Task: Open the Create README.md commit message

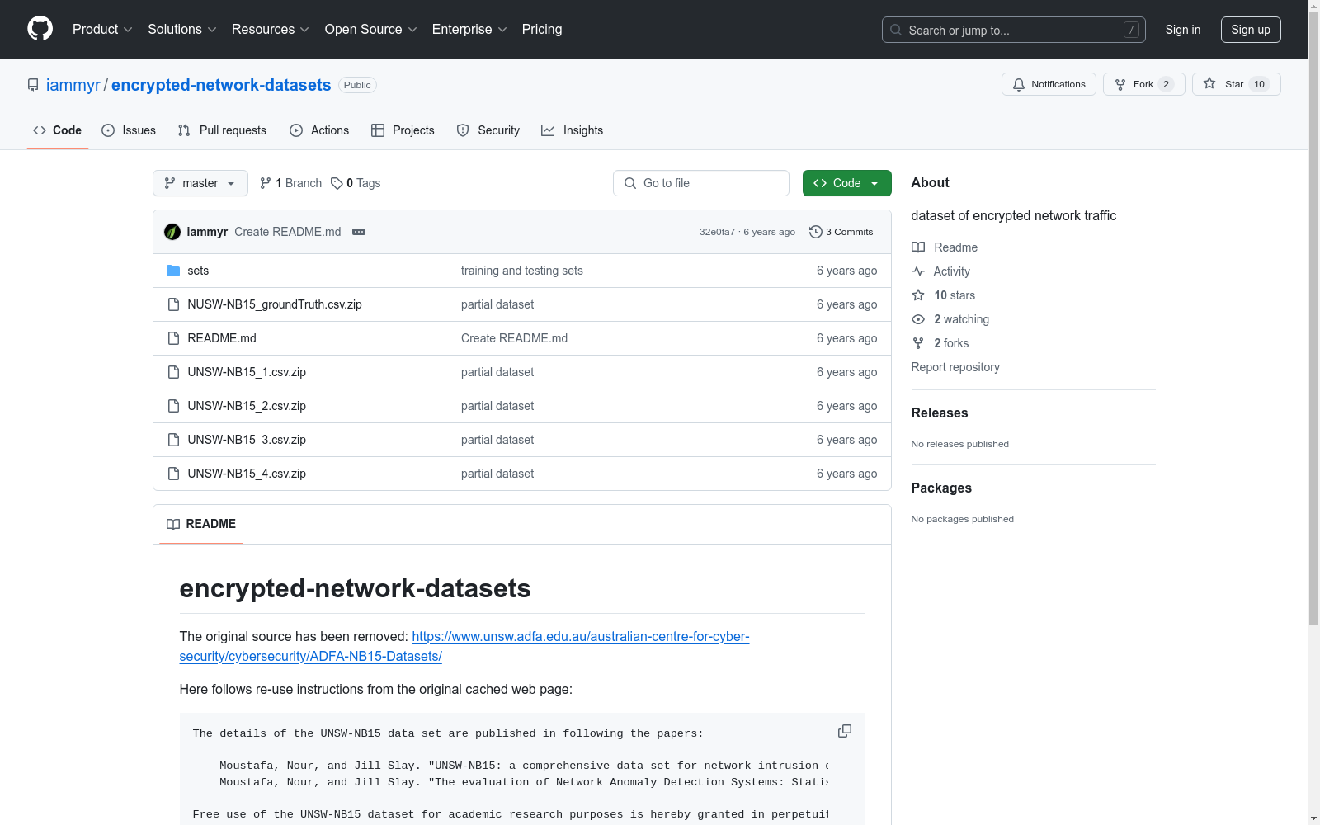Action: (287, 232)
